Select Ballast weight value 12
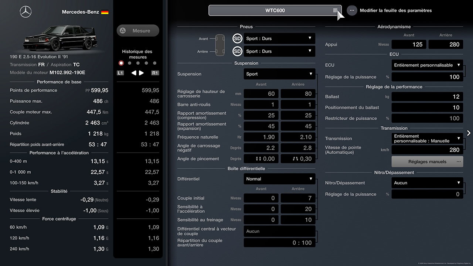The height and width of the screenshot is (266, 473). 428,97
